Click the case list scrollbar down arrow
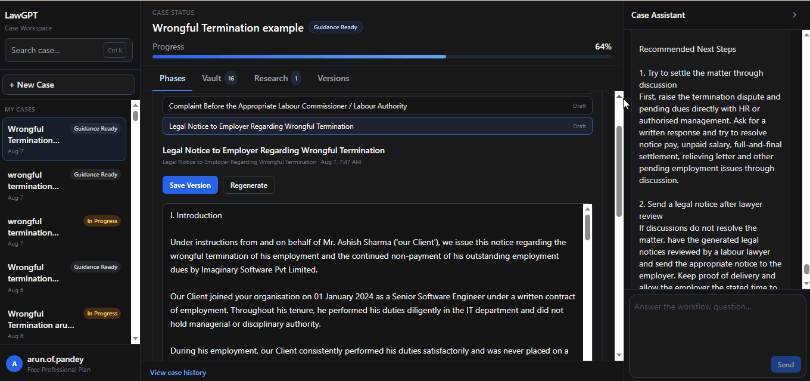Viewport: 810px width, 381px height. point(135,339)
